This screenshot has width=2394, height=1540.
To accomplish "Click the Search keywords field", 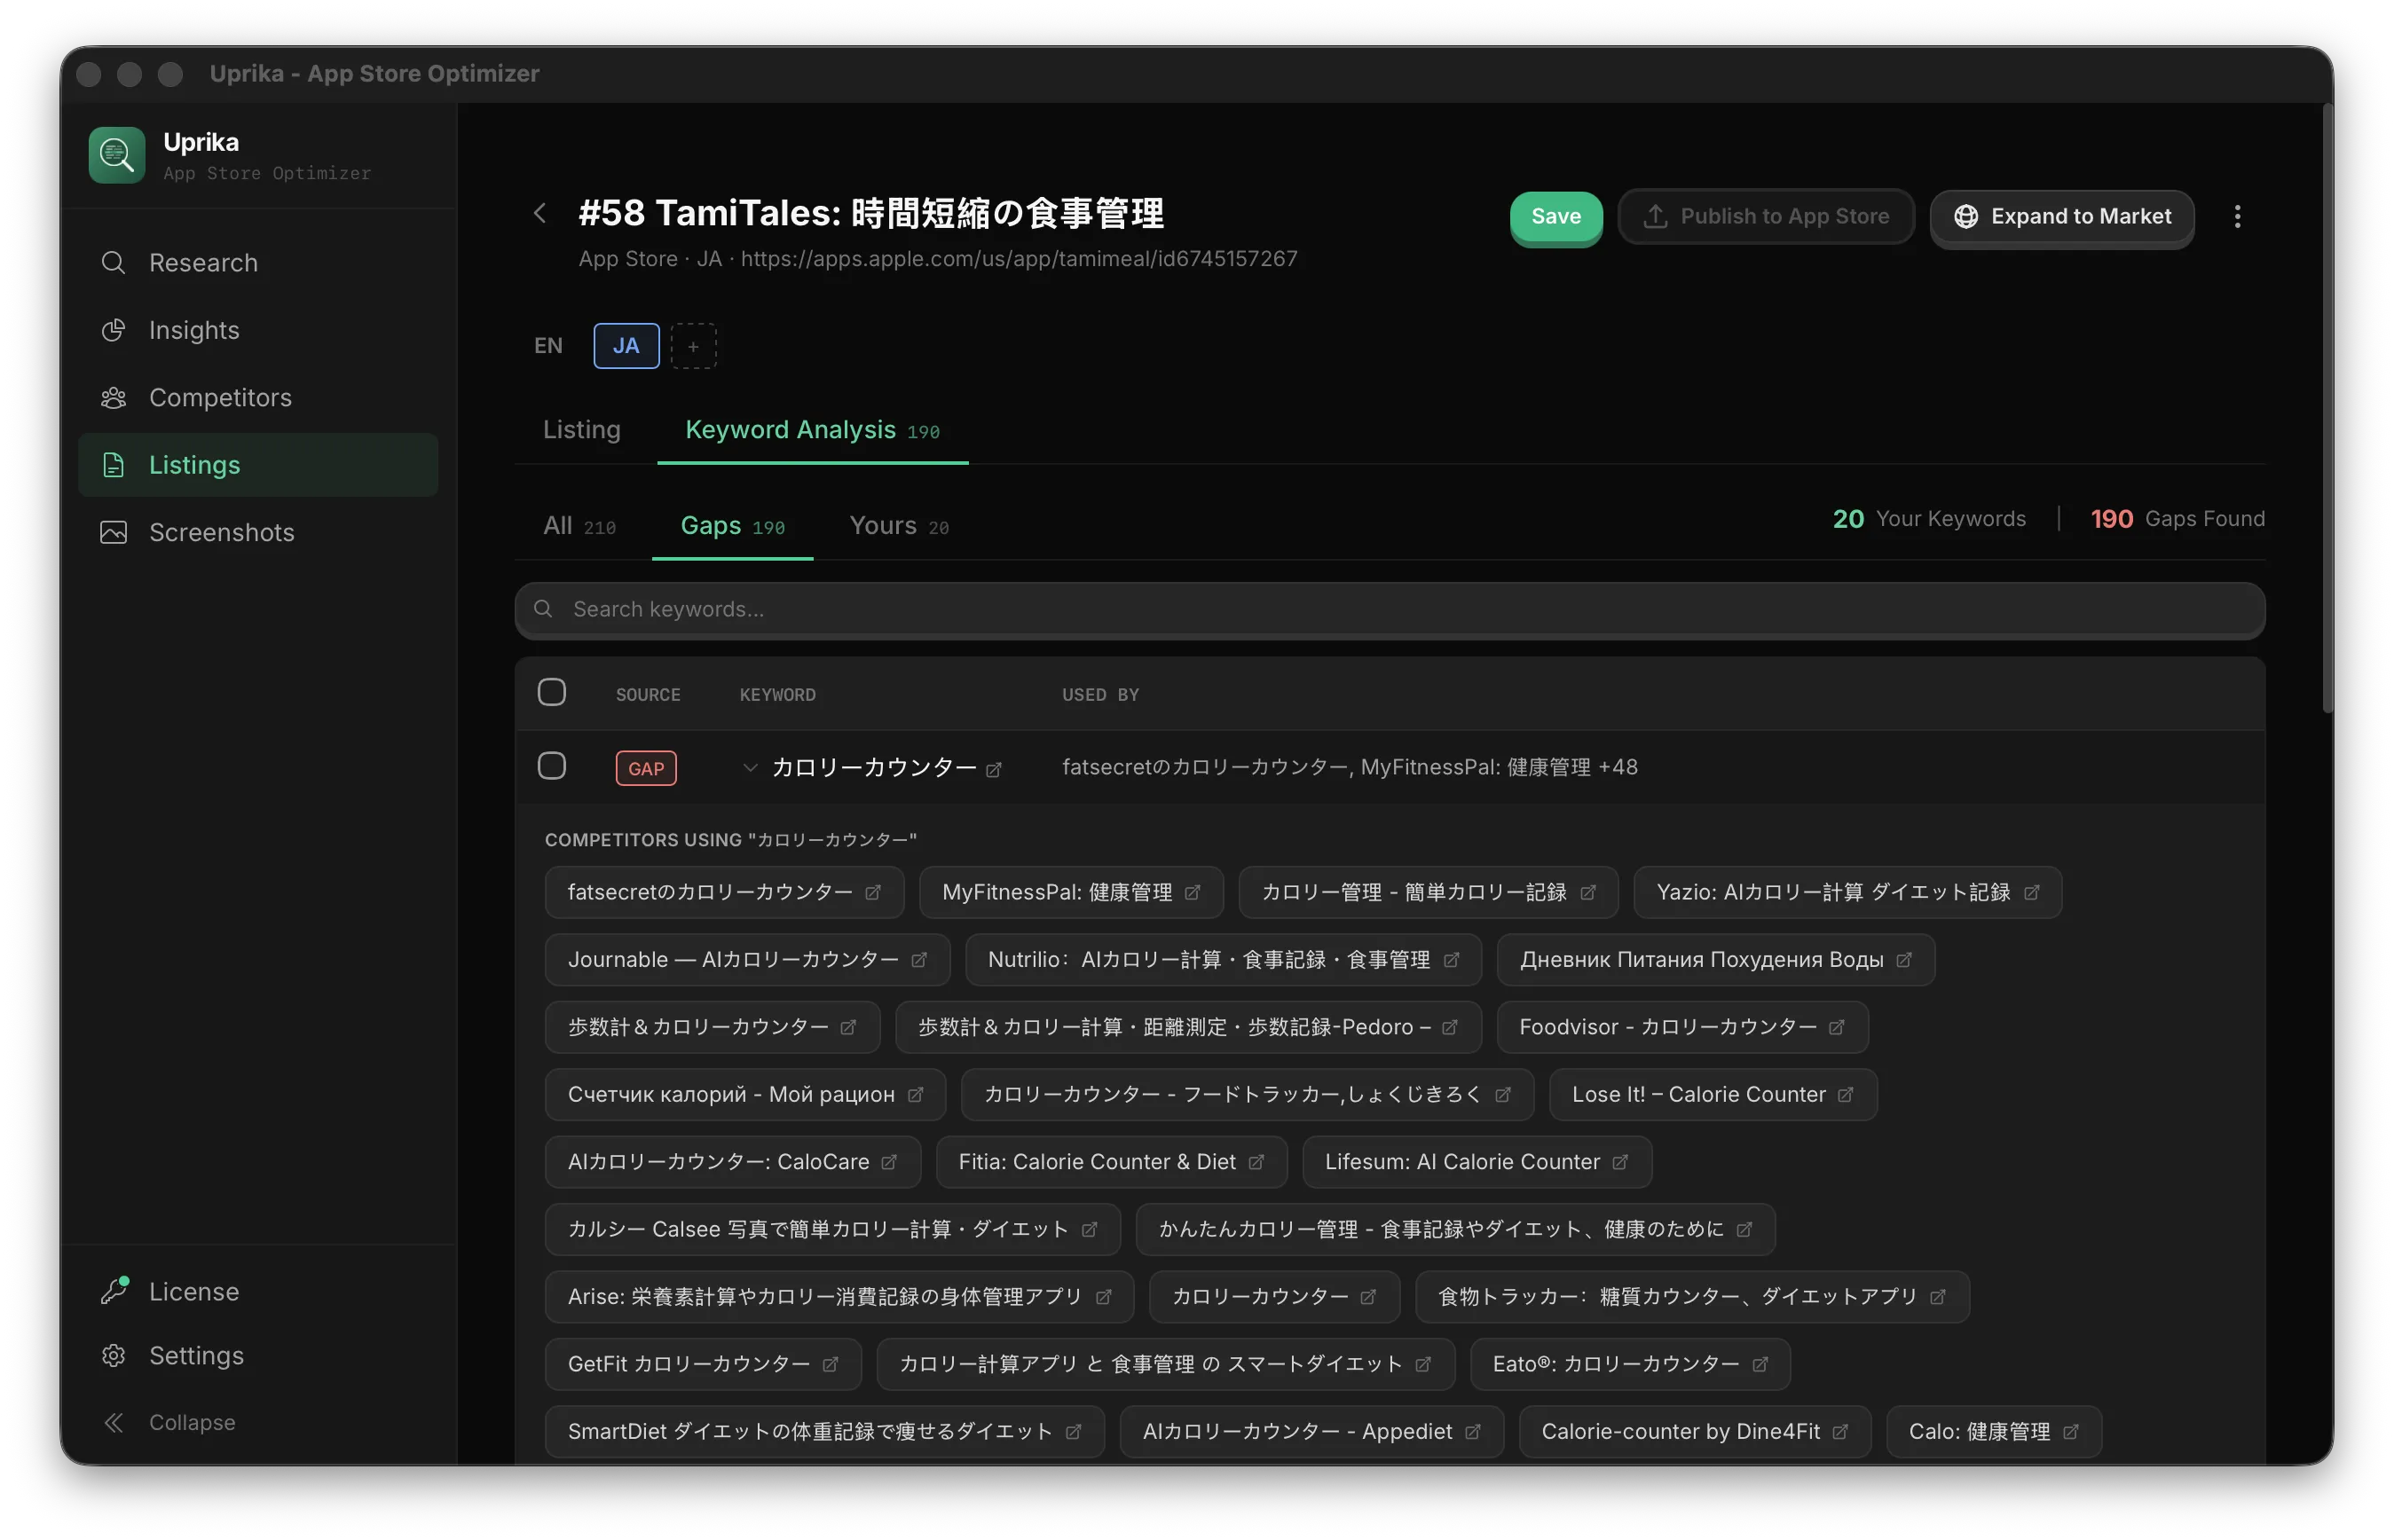I will (x=1390, y=610).
